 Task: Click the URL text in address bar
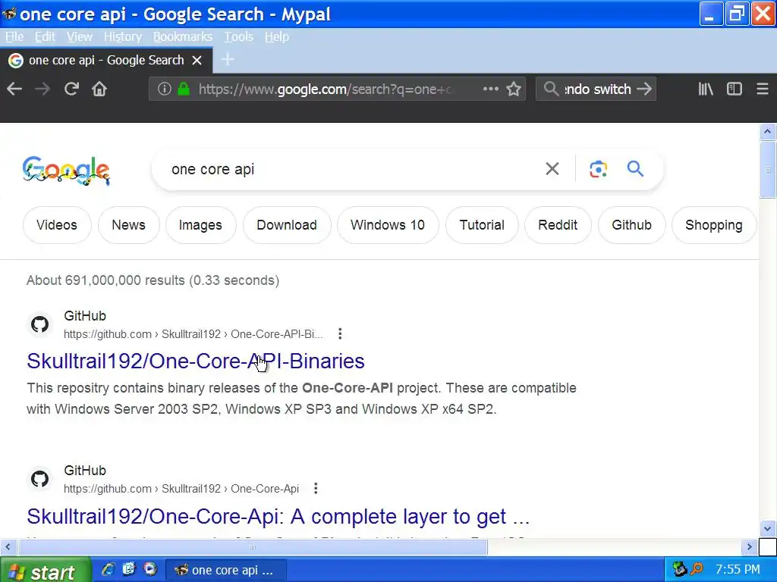[x=325, y=89]
